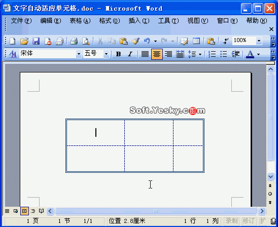Viewport: 278px width, 227px height.
Task: Open the 100% zoom dropdown
Action: tap(259, 41)
